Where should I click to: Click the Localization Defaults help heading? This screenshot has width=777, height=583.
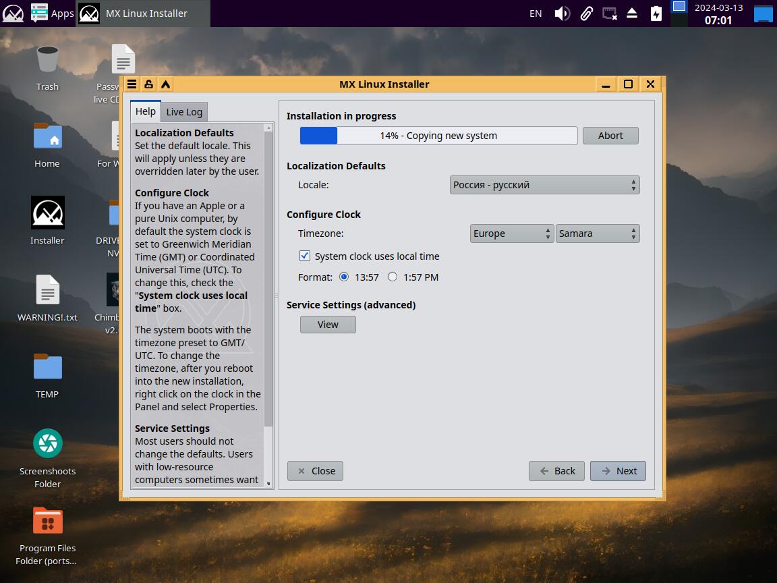[184, 133]
